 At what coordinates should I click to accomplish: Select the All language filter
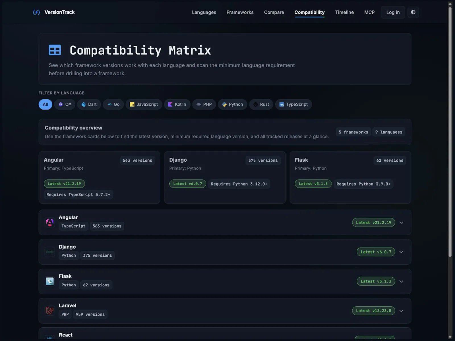pos(45,104)
